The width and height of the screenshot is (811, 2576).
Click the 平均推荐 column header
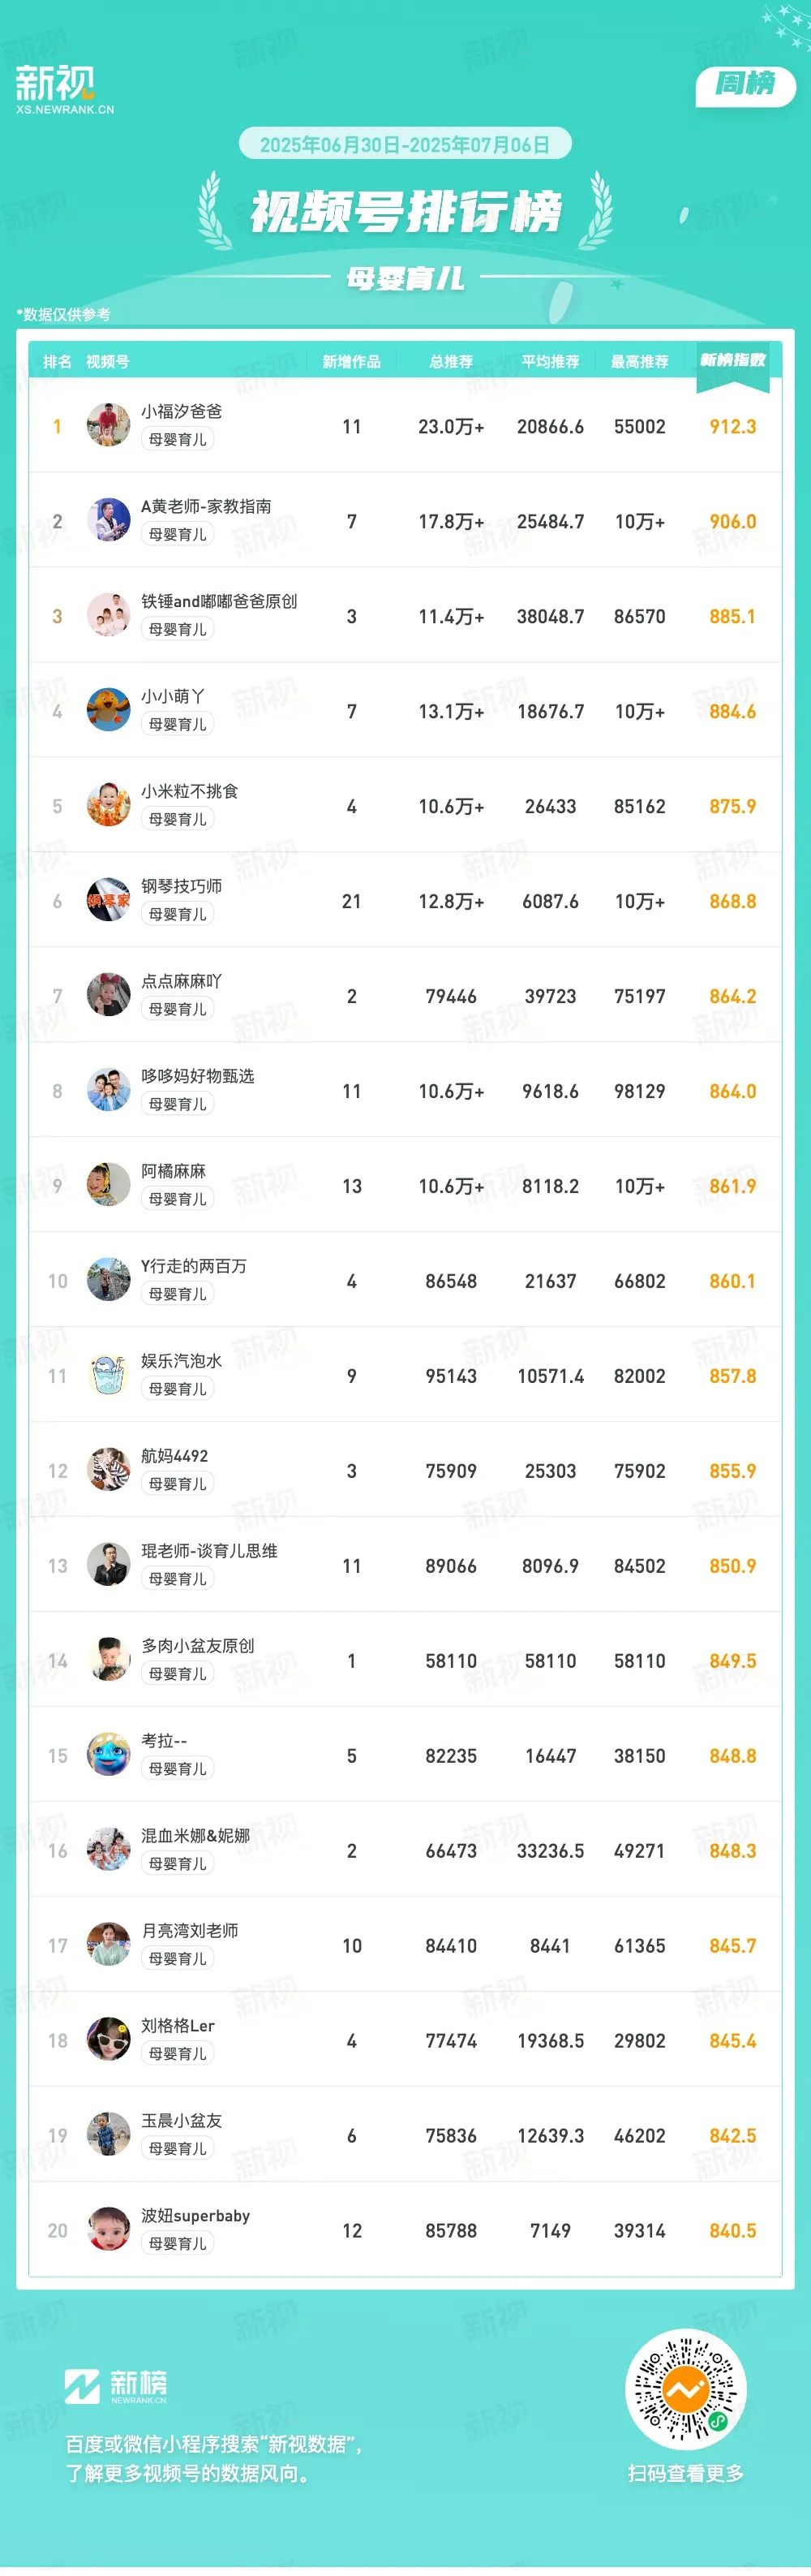(551, 362)
